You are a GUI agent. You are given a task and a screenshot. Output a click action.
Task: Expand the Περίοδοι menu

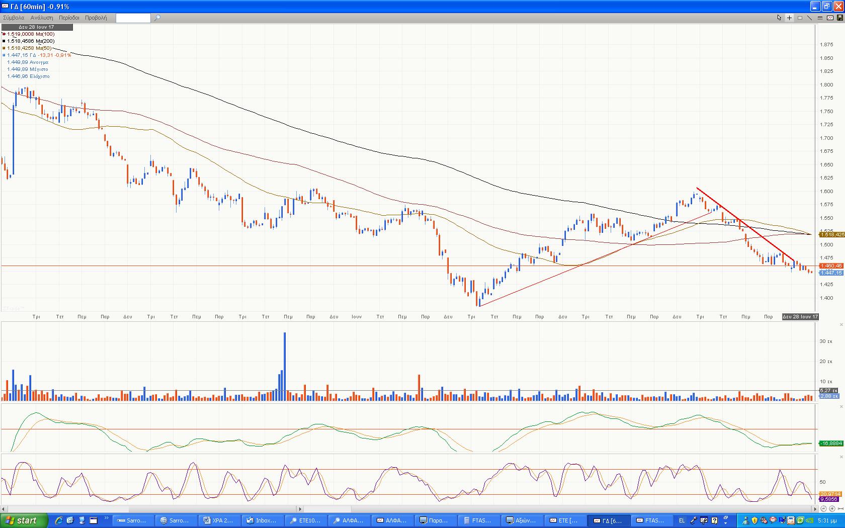pyautogui.click(x=69, y=18)
